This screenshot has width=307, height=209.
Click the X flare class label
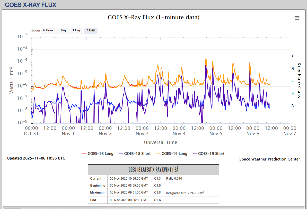(293, 56)
